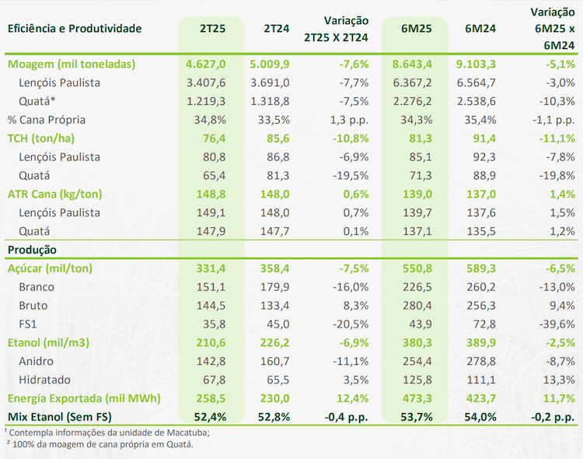The width and height of the screenshot is (583, 459).
Task: Click the Moagem (mil toneladas) row label
Action: tap(72, 64)
